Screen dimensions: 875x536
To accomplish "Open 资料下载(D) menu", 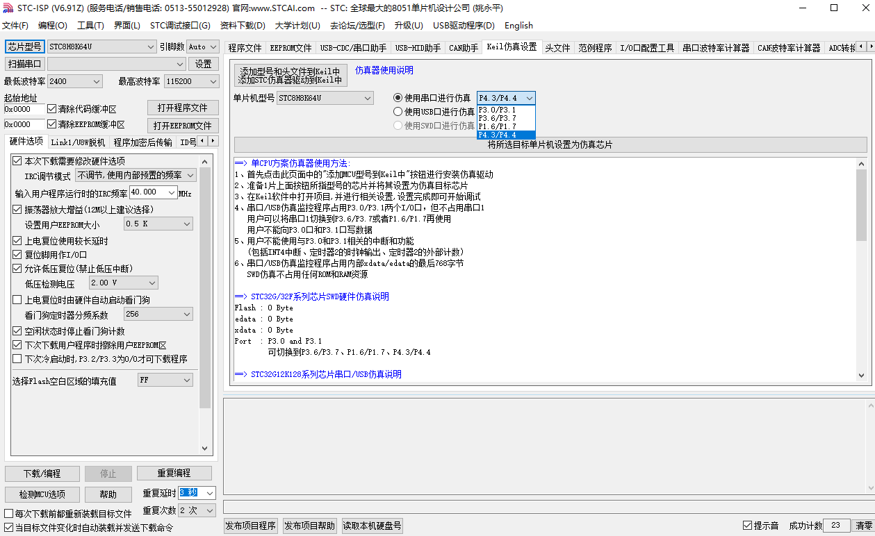I will pos(243,26).
